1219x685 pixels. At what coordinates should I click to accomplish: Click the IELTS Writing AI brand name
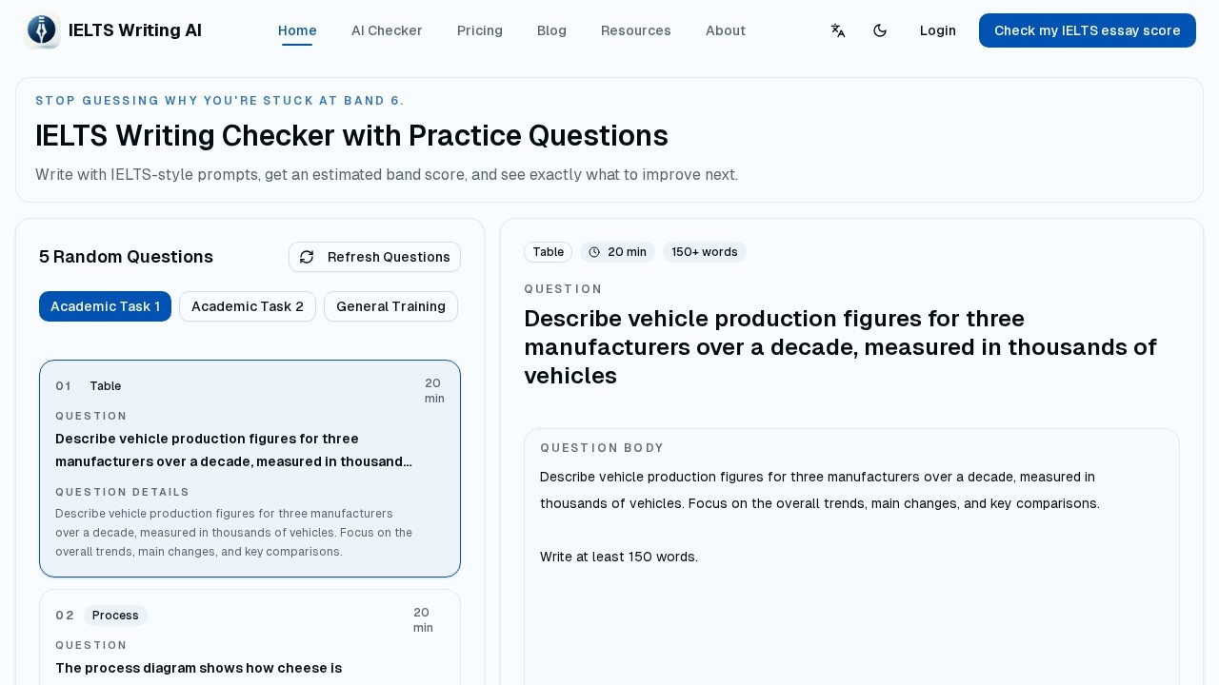pyautogui.click(x=135, y=30)
